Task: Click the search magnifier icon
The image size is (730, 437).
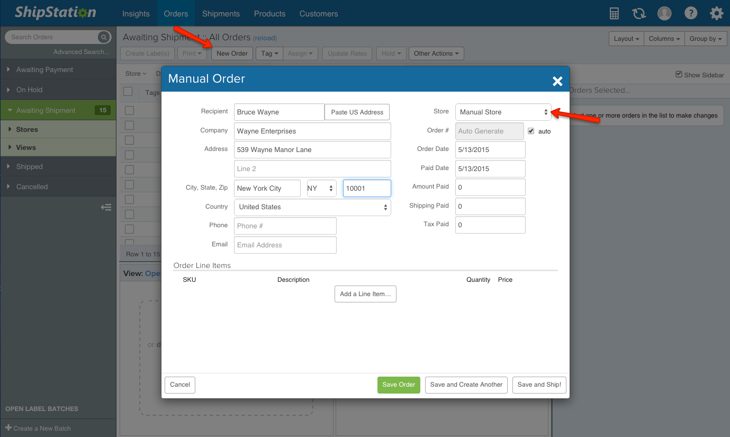Action: 104,37
